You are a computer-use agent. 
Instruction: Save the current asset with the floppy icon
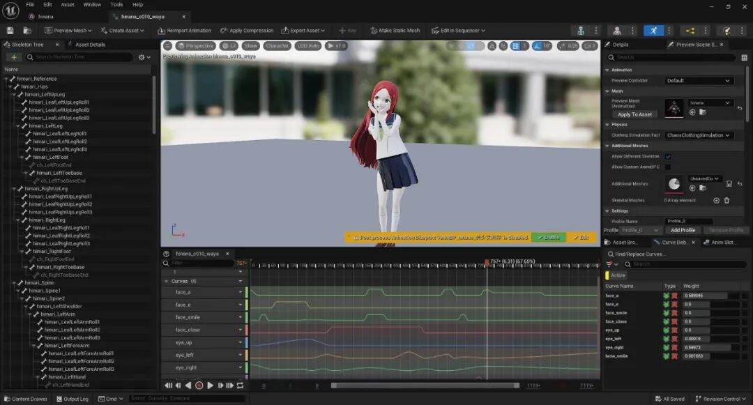pyautogui.click(x=10, y=31)
